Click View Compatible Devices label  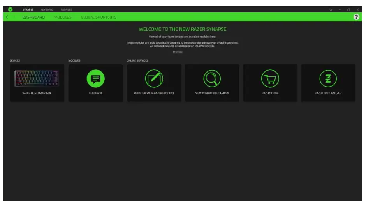(212, 93)
